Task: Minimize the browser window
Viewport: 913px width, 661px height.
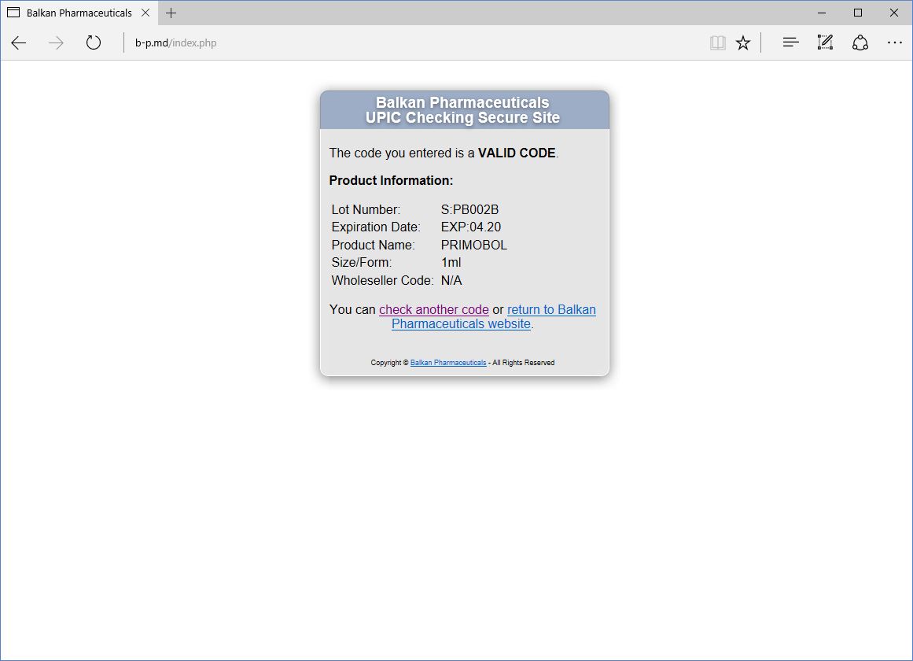Action: (822, 13)
